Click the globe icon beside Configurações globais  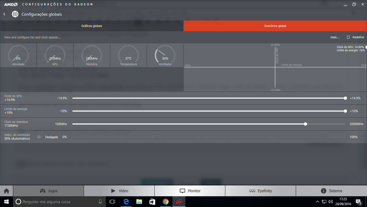15,14
